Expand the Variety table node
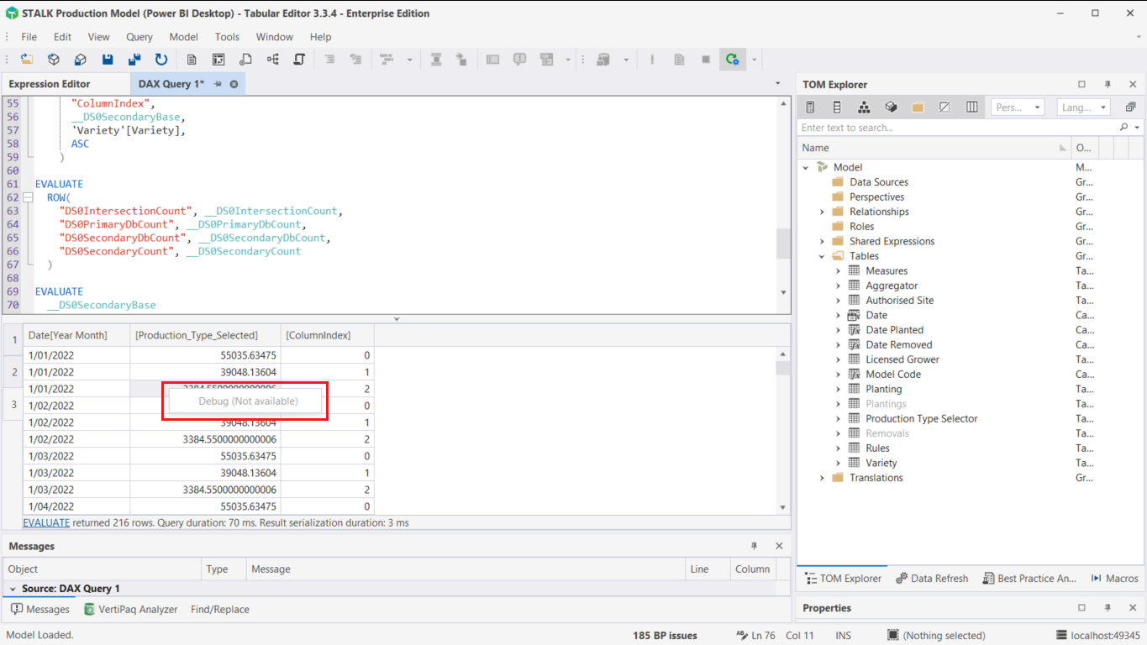 pyautogui.click(x=837, y=462)
